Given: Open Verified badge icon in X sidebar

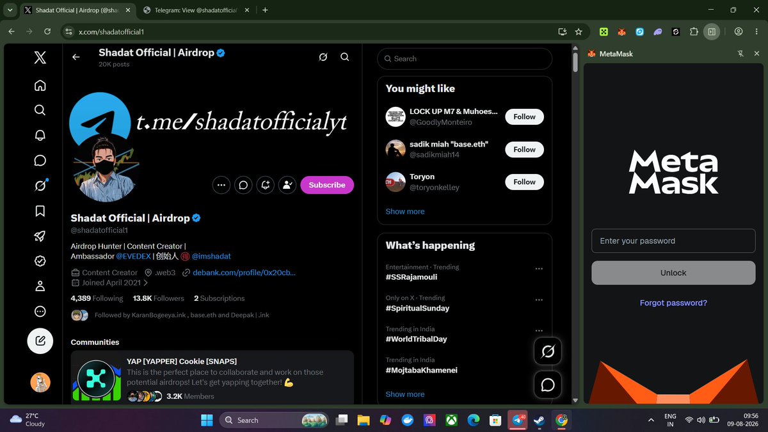Looking at the screenshot, I should (40, 261).
